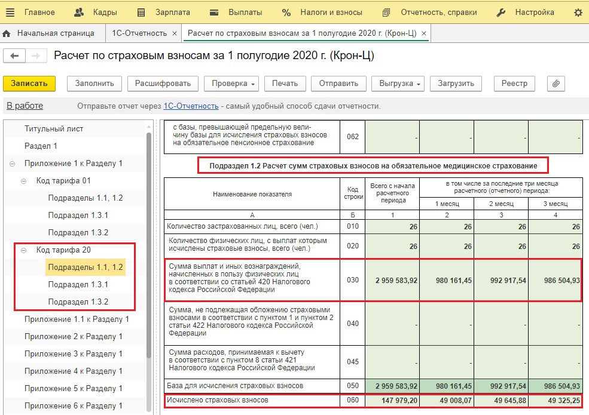Select highlighted Подразделы 1.1, 1.2 under Код тарифа 20
Screen dimensions: 589x415
click(86, 267)
